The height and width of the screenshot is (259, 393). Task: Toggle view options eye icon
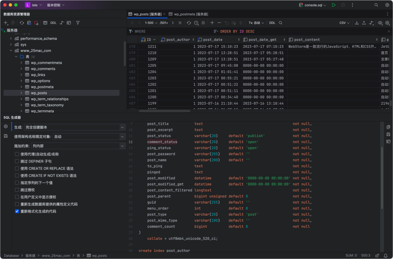(380, 23)
